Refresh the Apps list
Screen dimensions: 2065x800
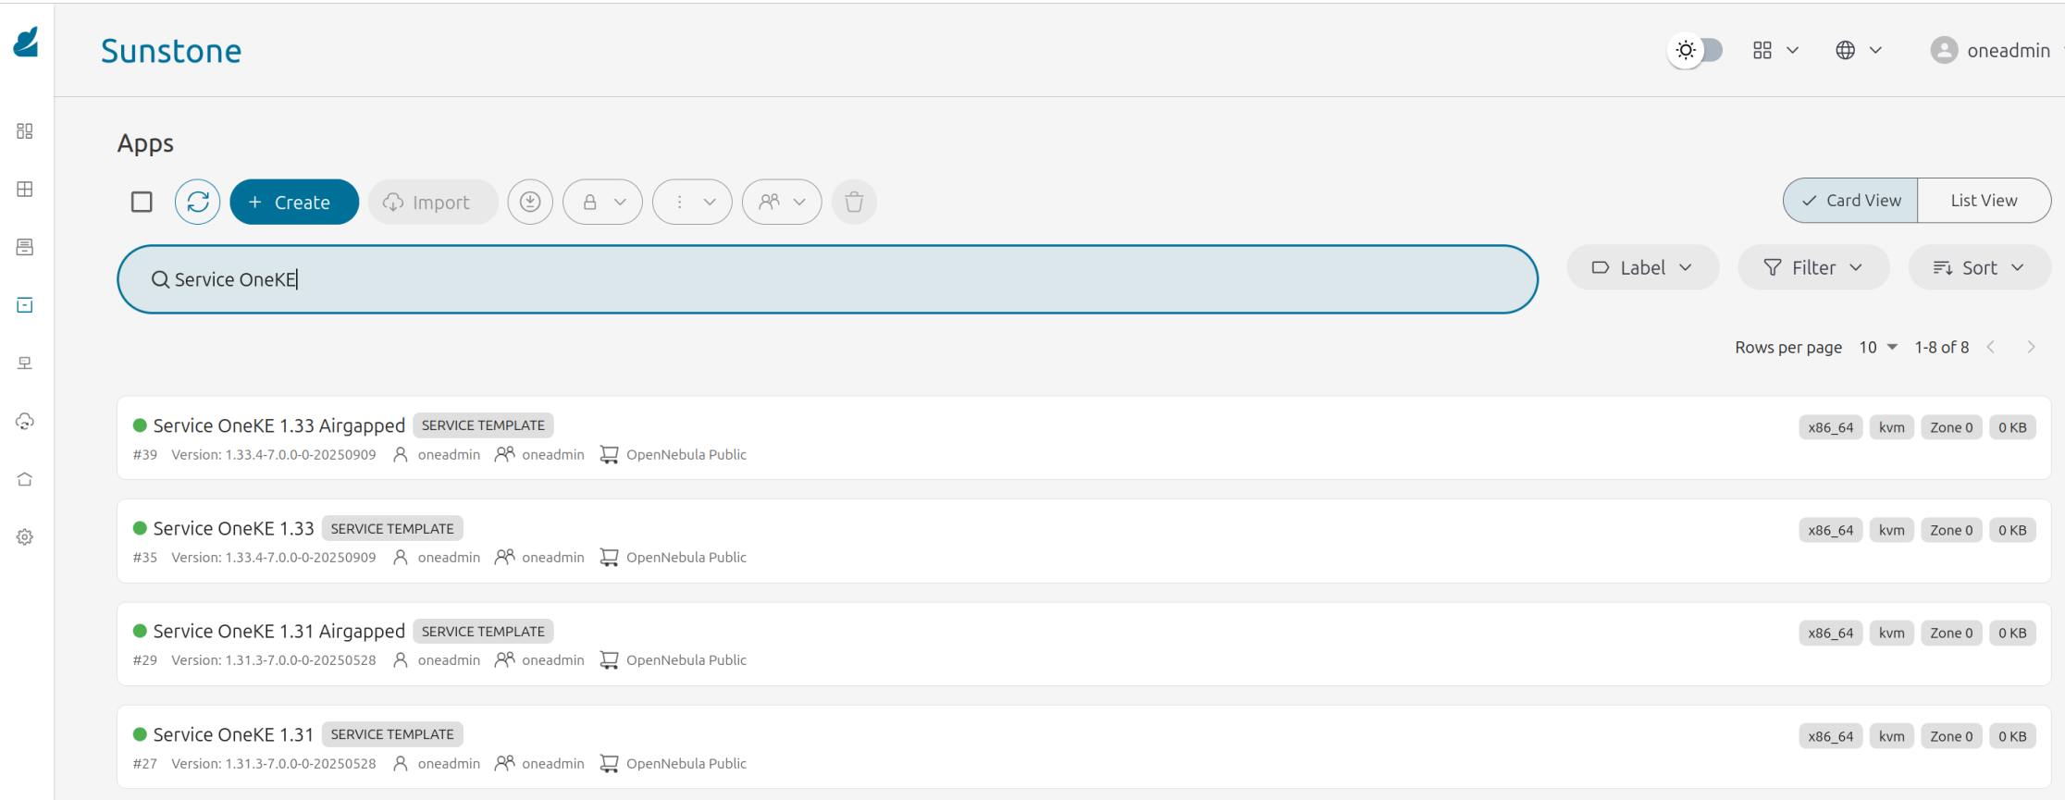198,202
